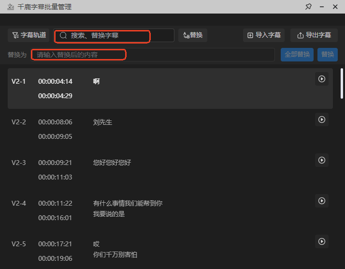Click the search magnifier icon
Image resolution: width=345 pixels, height=269 pixels.
tap(63, 35)
